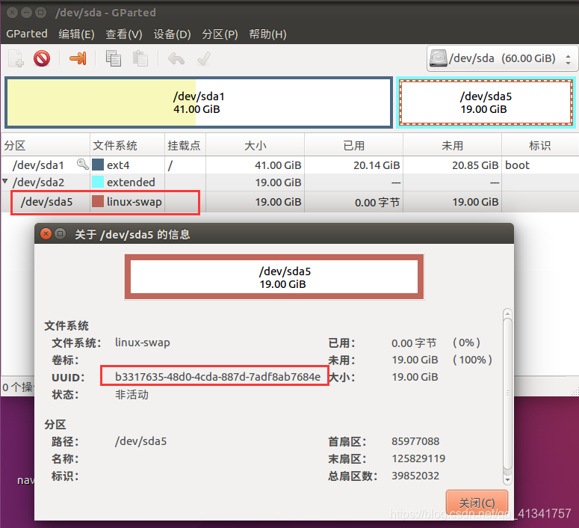Click the 挂载点 column header

click(x=185, y=145)
